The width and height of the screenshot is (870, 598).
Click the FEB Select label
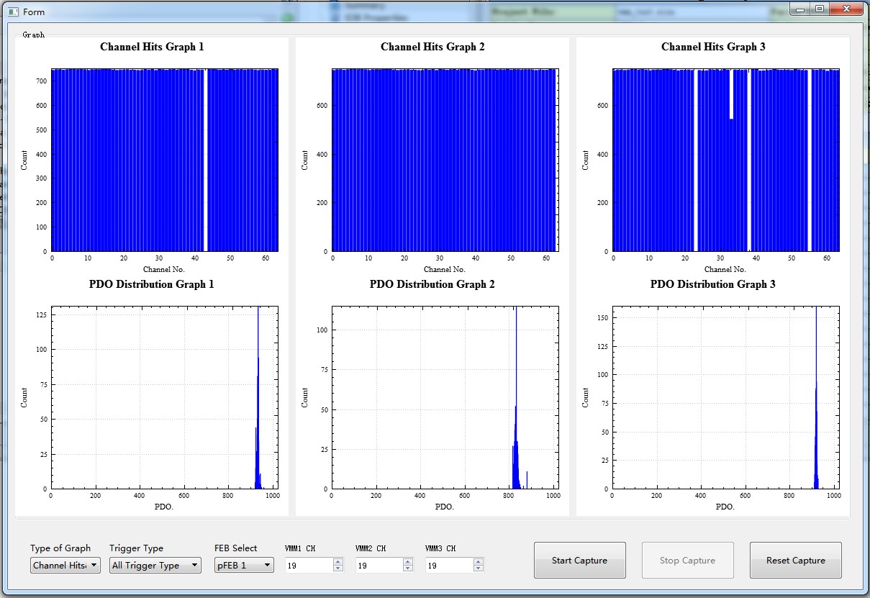point(236,548)
